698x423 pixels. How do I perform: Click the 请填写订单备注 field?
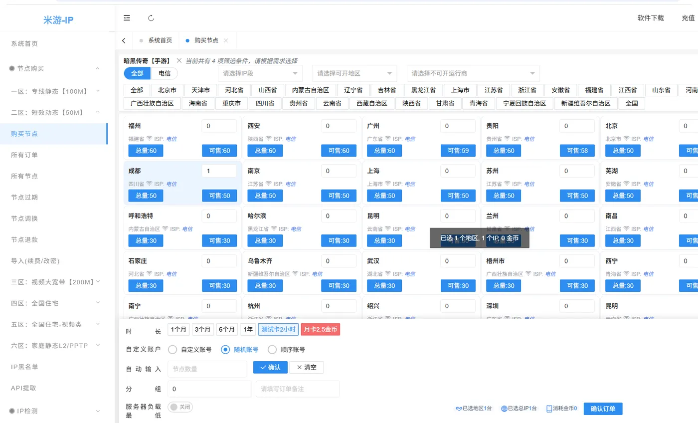tap(298, 389)
